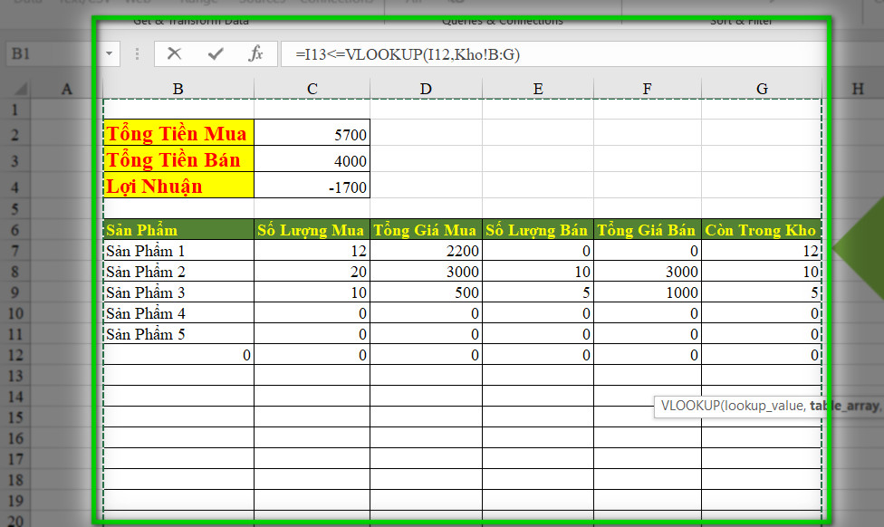Click the "Tổng Tiền Mua" cell
This screenshot has height=527, width=884.
click(178, 133)
